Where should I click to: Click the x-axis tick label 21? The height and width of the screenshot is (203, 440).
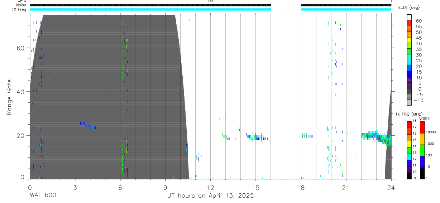tap(346, 187)
